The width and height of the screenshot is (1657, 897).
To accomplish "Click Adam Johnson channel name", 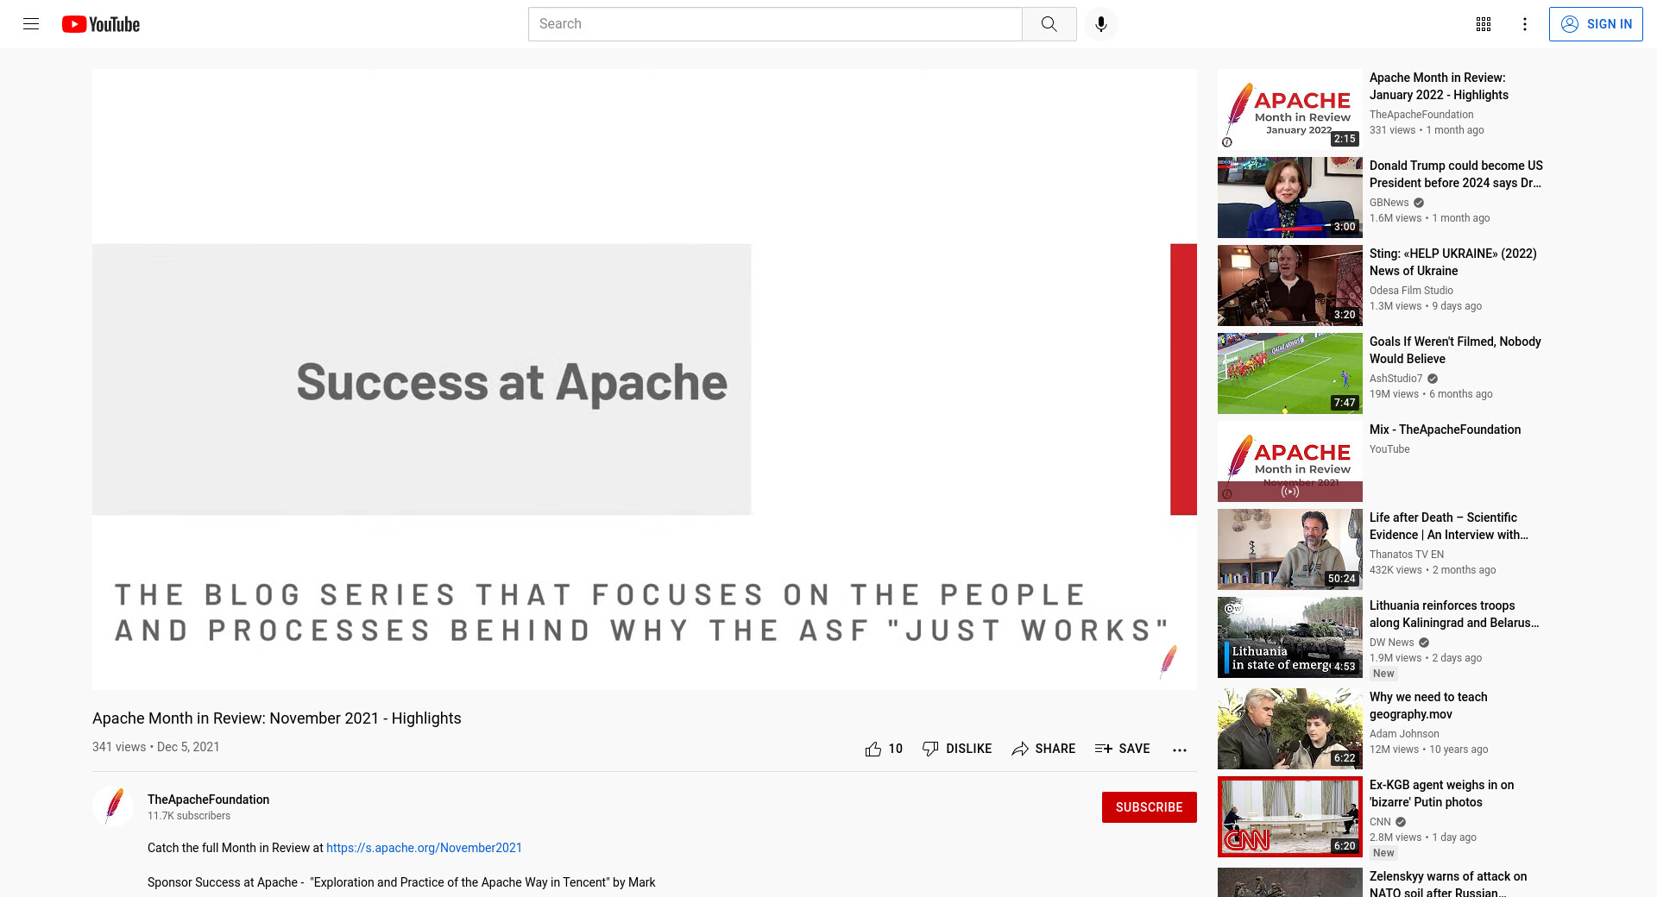I will [1404, 734].
